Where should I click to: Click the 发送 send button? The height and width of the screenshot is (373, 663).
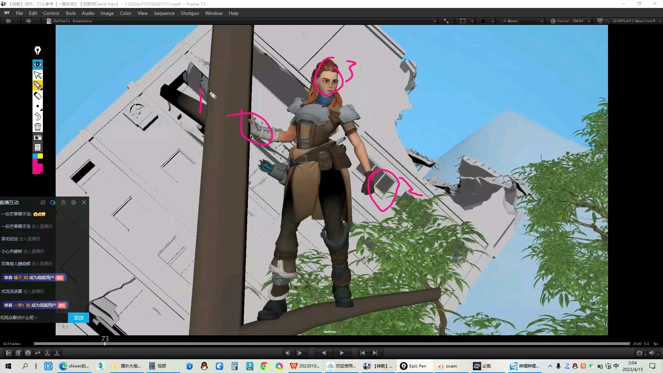78,318
